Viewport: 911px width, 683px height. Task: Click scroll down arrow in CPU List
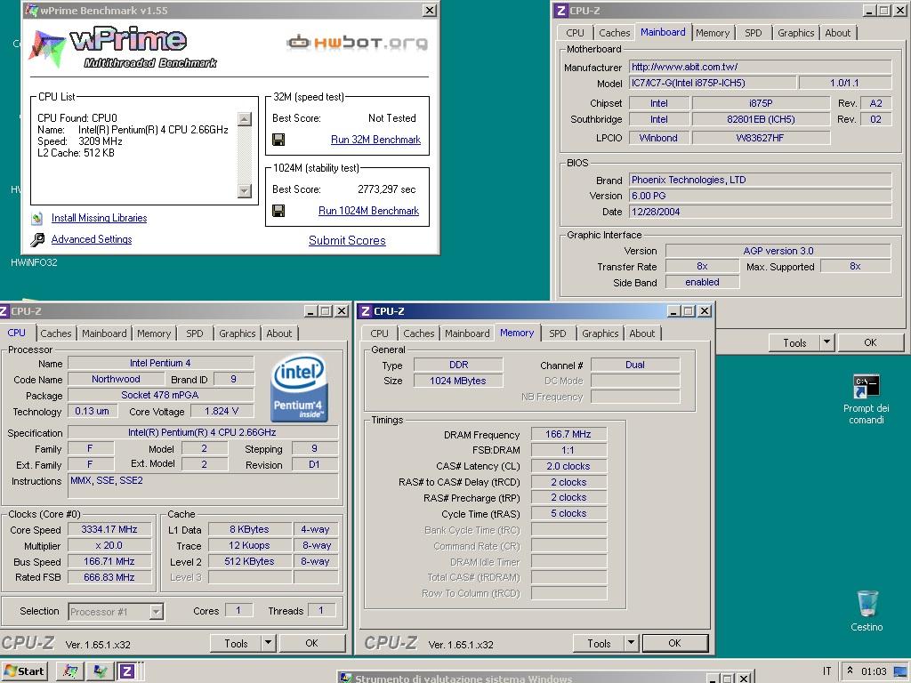[245, 190]
